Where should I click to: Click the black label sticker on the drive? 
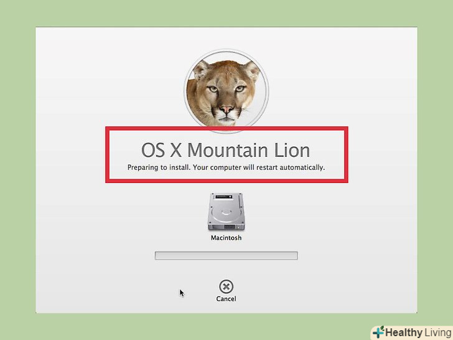tap(224, 197)
